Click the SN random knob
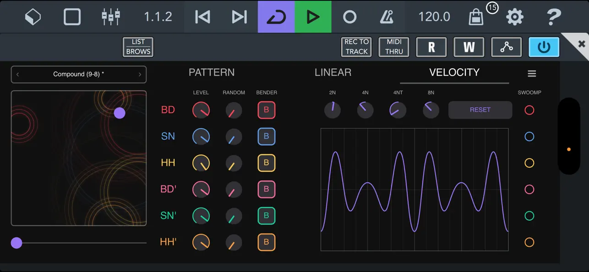Image resolution: width=589 pixels, height=272 pixels. click(x=234, y=136)
